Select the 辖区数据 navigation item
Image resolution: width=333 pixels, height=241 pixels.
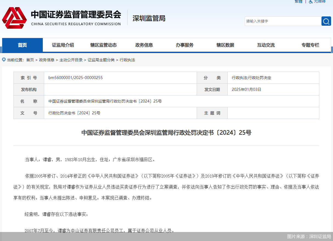(x=225, y=45)
